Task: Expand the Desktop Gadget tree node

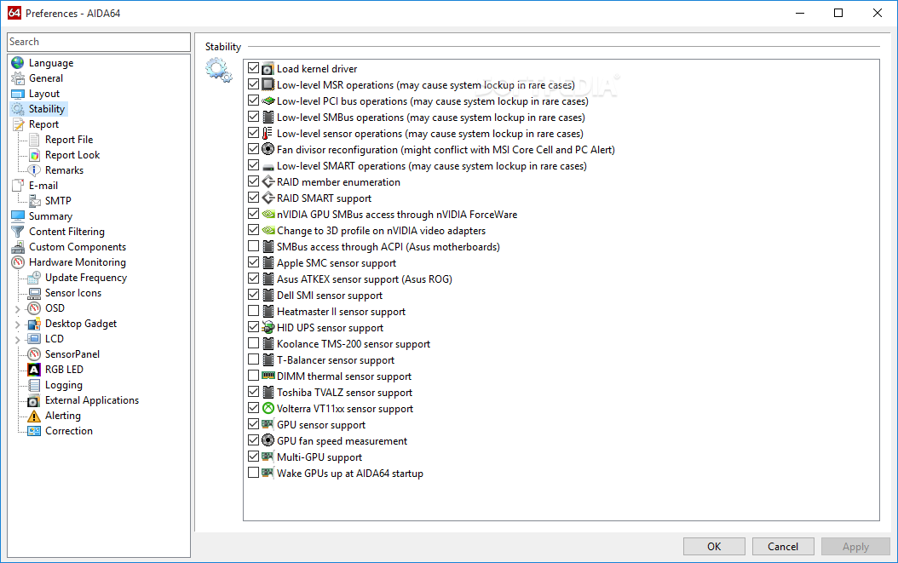Action: point(17,325)
